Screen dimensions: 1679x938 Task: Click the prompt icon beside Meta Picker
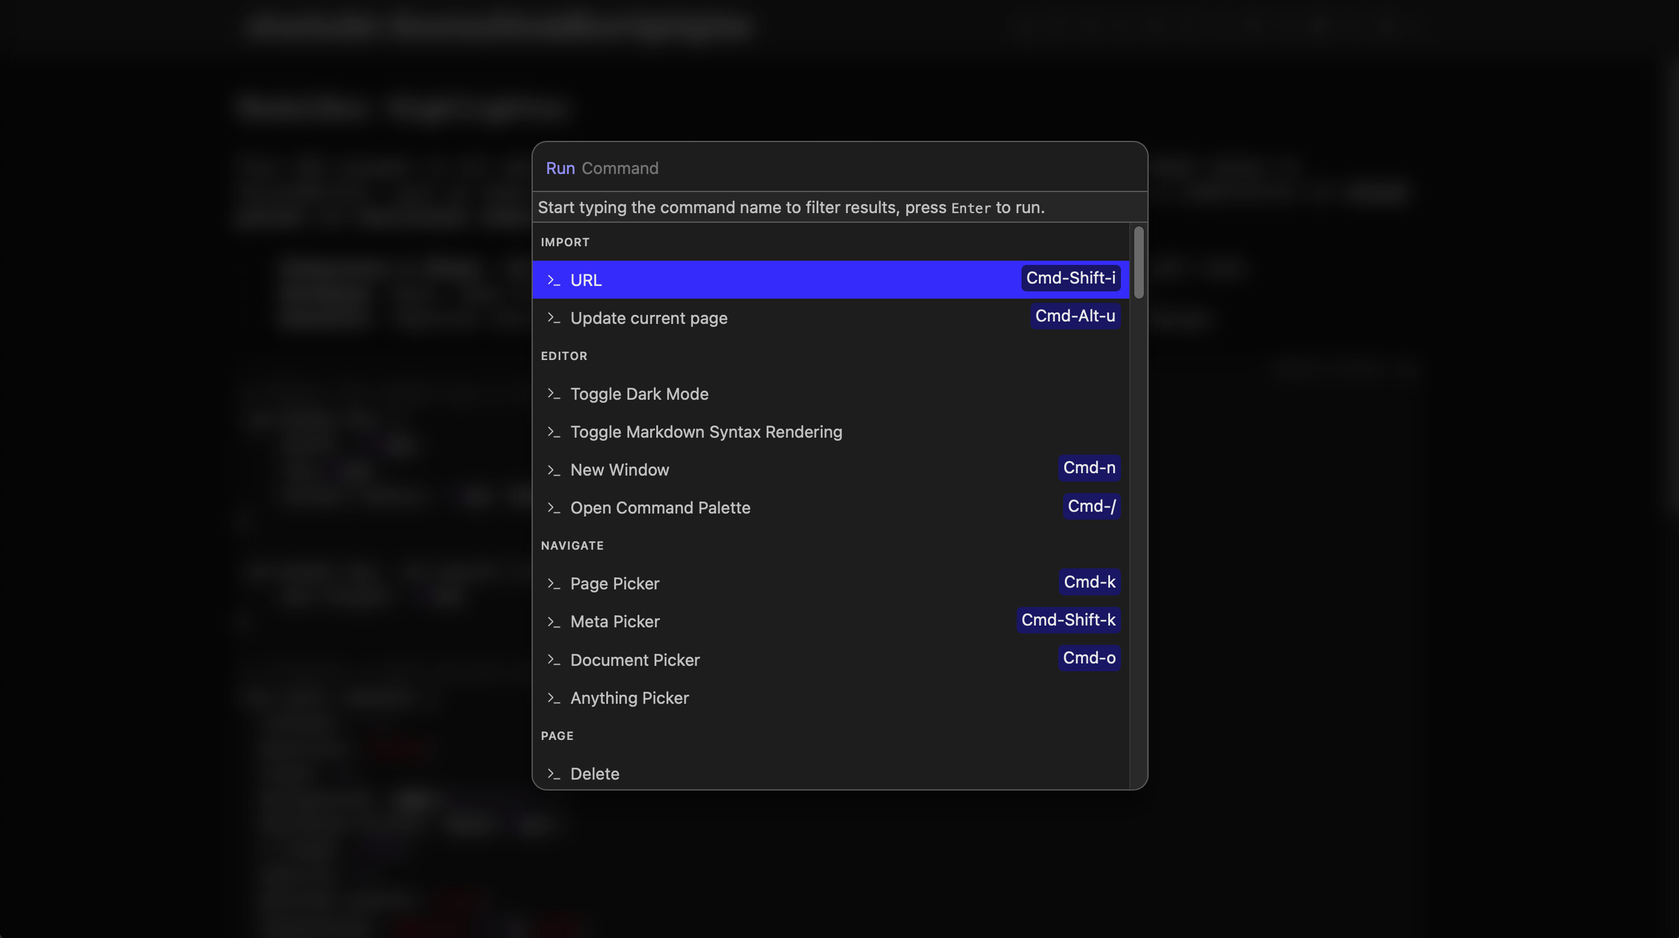553,622
